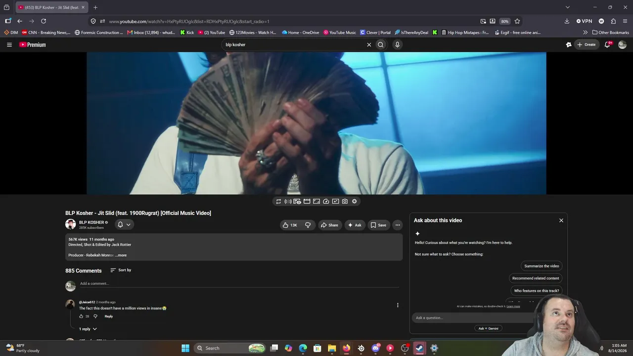Screen dimensions: 633x356
Task: Toggle the loop video button
Action: pyautogui.click(x=278, y=201)
